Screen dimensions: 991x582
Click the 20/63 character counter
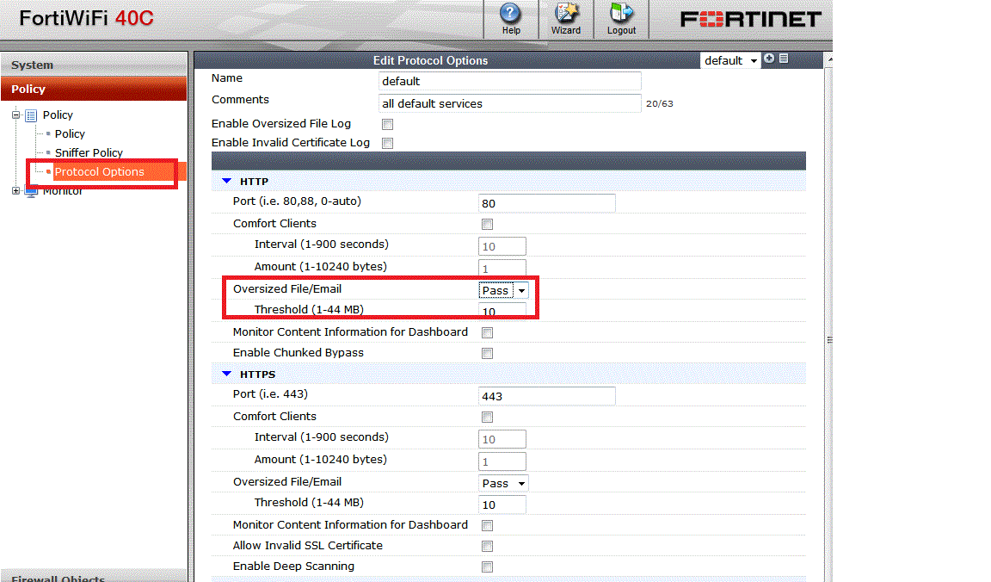[659, 104]
